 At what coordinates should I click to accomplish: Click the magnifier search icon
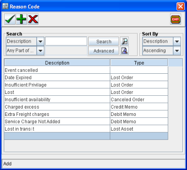tap(124, 41)
